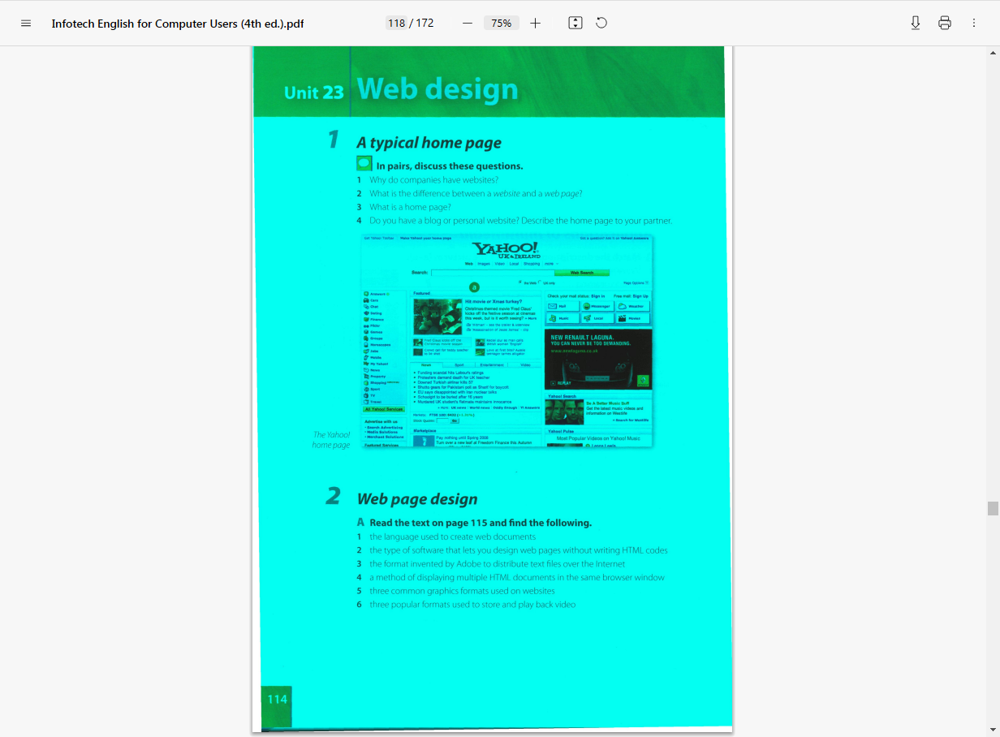Open the sidebar hamburger menu

(26, 24)
